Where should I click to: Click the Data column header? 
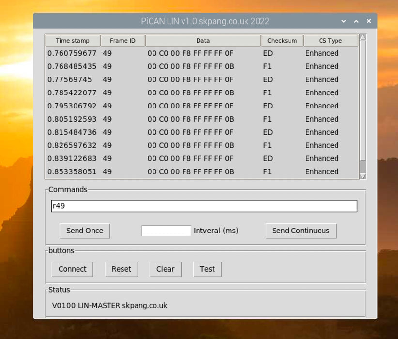tap(203, 41)
